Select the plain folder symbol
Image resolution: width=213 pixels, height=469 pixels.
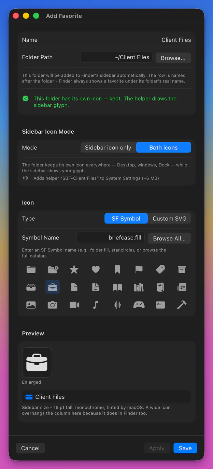[31, 269]
